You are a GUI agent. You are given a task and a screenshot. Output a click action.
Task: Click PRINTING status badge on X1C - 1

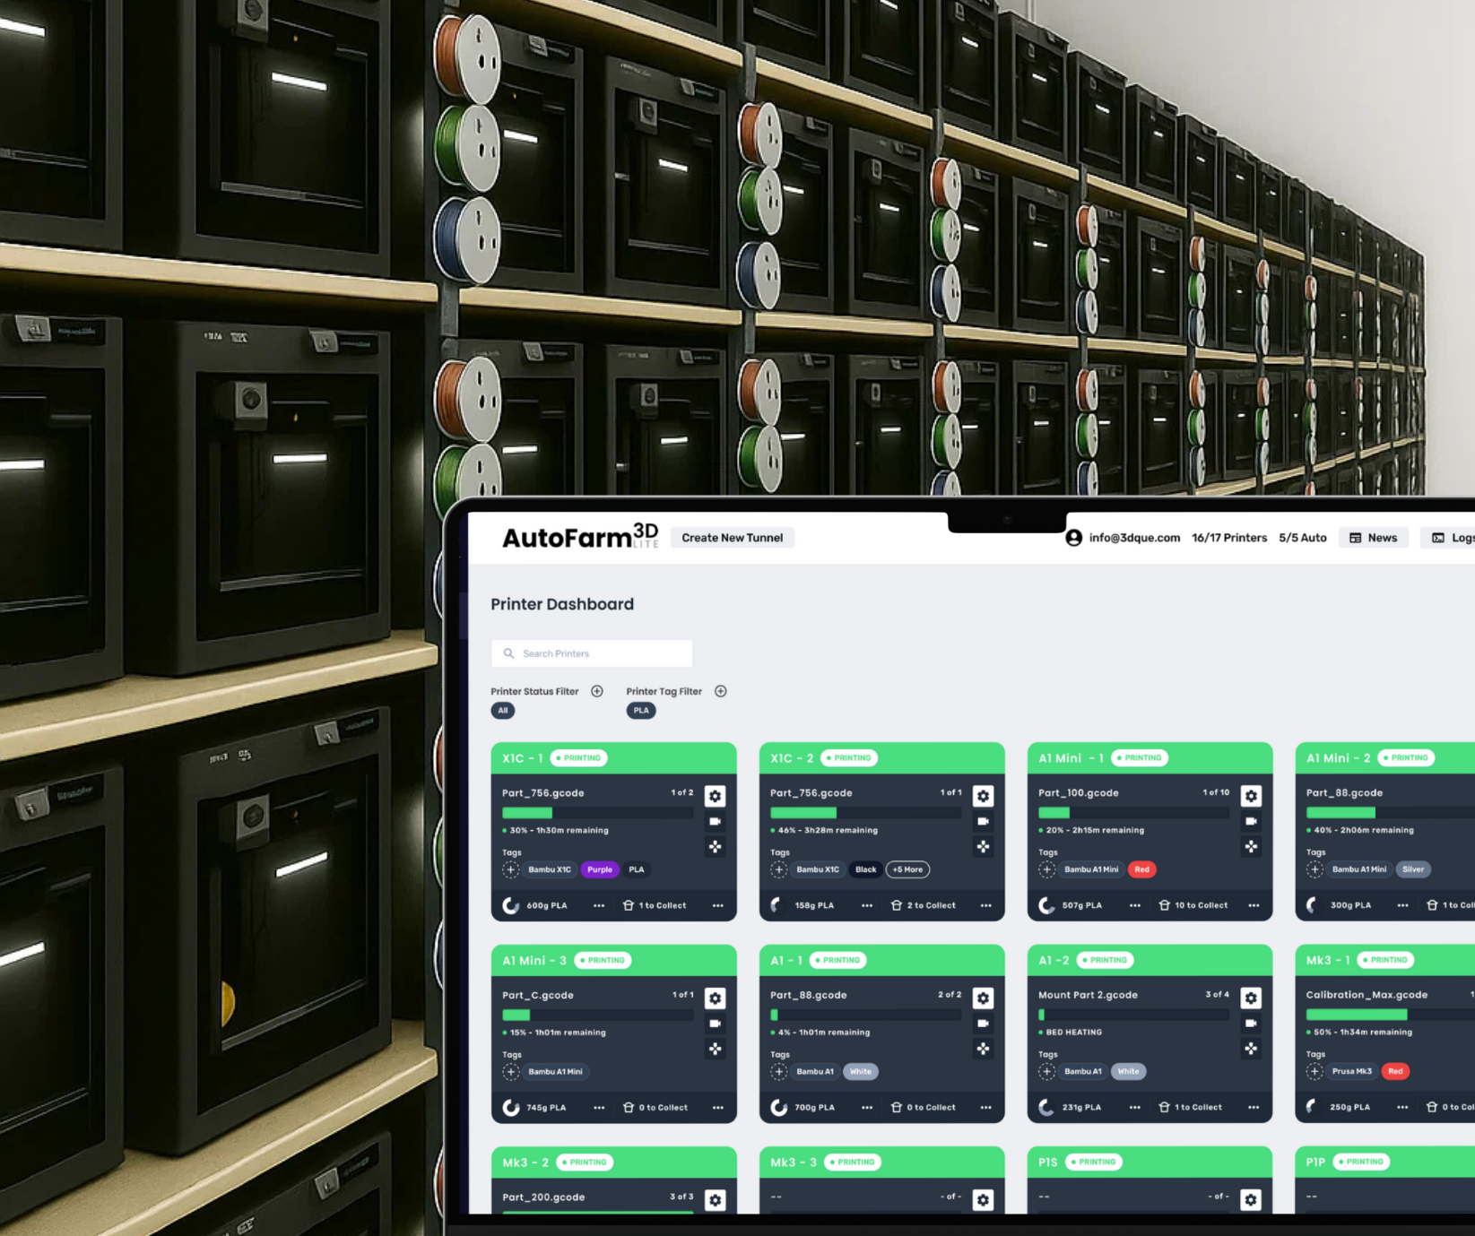pos(579,758)
